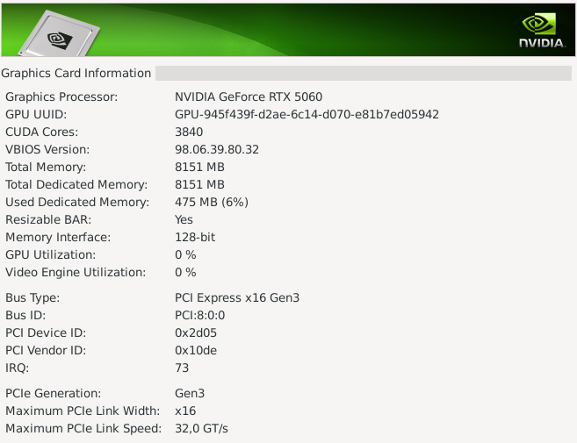The height and width of the screenshot is (443, 577).
Task: Select the CUDA cores value 3840
Action: click(x=189, y=132)
